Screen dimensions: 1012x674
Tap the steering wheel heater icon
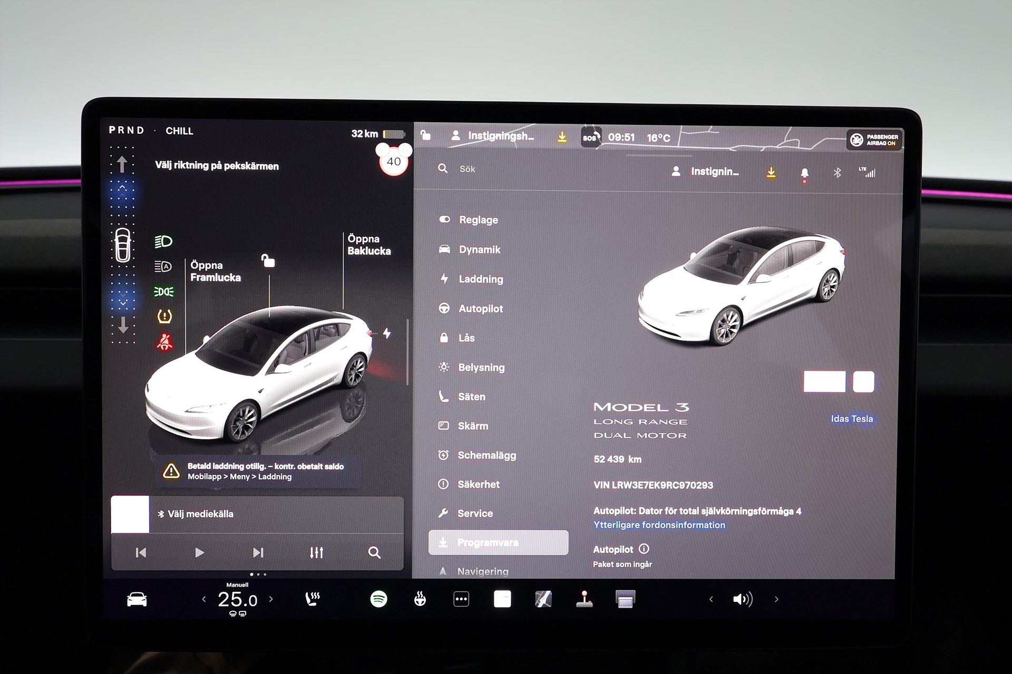420,599
